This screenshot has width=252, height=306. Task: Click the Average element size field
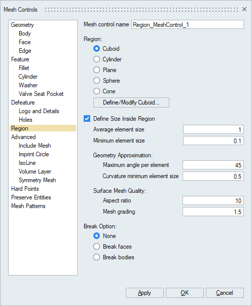coord(213,129)
